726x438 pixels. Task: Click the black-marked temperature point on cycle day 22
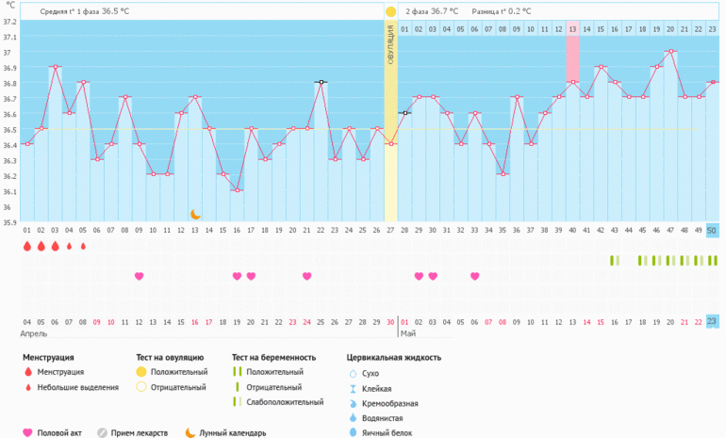tap(321, 82)
